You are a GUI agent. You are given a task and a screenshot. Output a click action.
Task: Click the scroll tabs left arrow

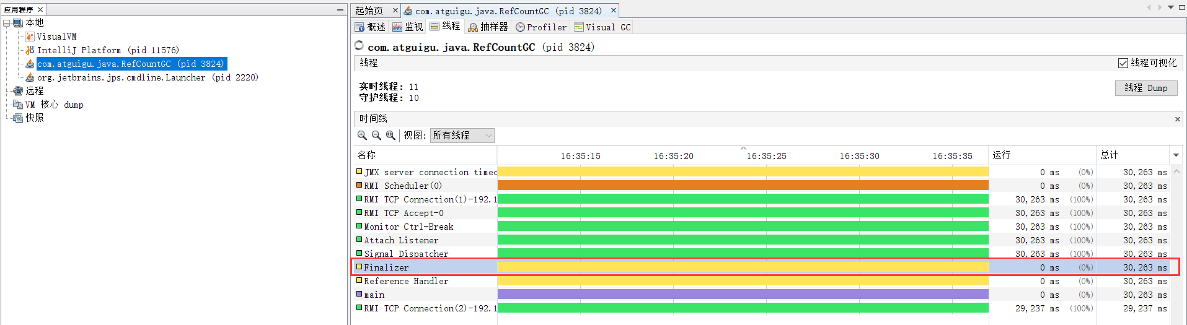click(1149, 7)
